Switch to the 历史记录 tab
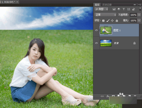 click(107, 5)
